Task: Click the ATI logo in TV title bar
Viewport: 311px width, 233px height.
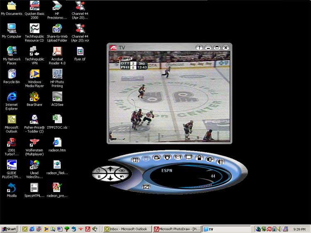Action: point(113,48)
